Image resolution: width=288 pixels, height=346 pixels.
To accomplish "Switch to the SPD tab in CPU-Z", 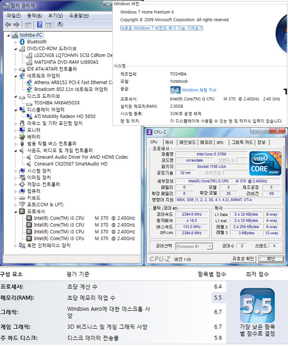I will (x=220, y=142).
